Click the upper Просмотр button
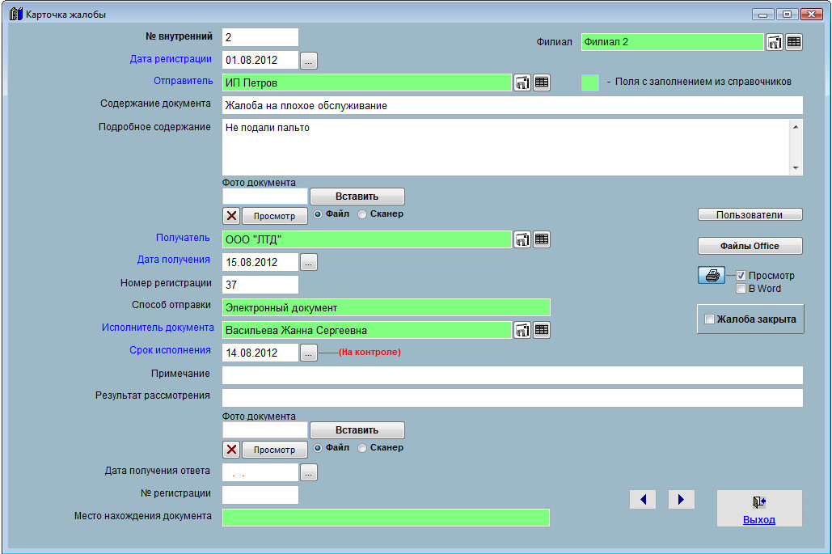832x554 pixels. coord(274,216)
